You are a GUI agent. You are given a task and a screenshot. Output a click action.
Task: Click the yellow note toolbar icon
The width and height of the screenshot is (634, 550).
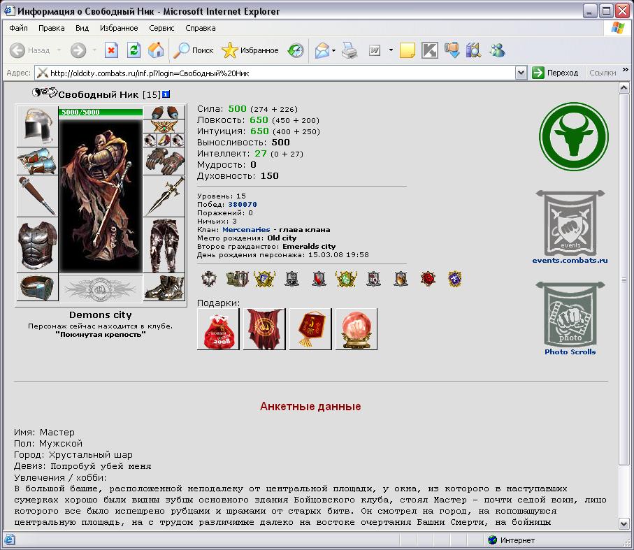tap(407, 50)
